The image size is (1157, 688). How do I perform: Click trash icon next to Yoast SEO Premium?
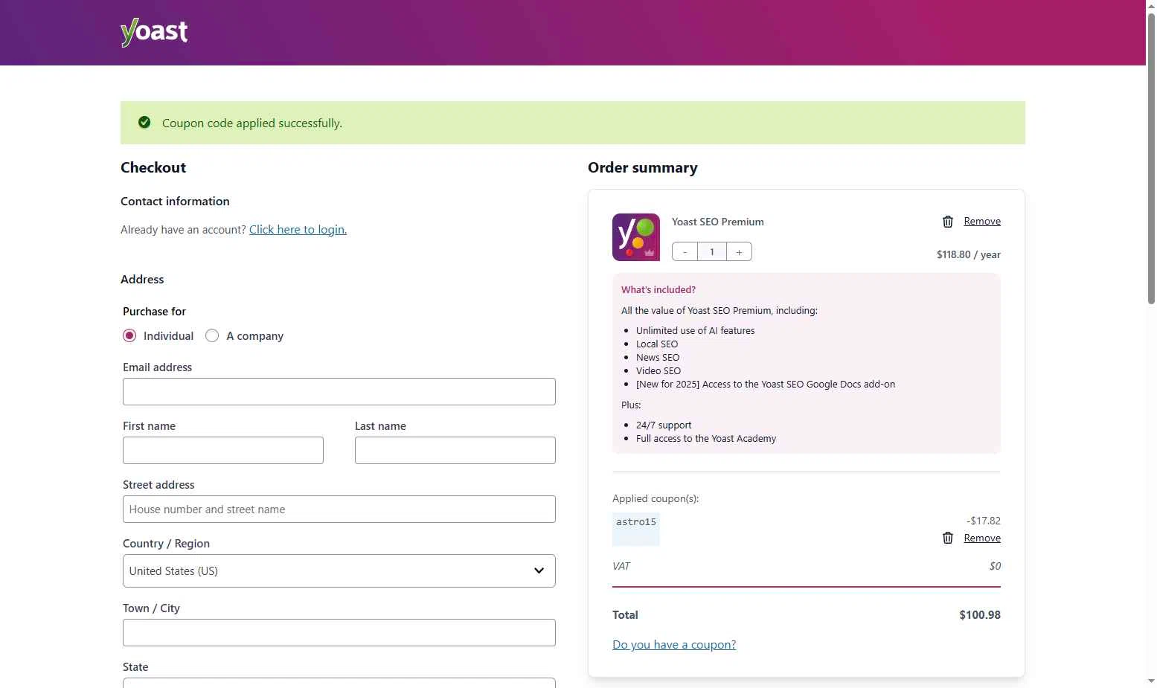click(x=948, y=222)
